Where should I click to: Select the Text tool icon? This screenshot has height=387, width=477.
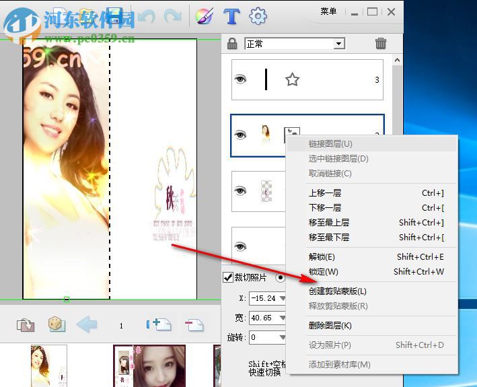pyautogui.click(x=231, y=16)
